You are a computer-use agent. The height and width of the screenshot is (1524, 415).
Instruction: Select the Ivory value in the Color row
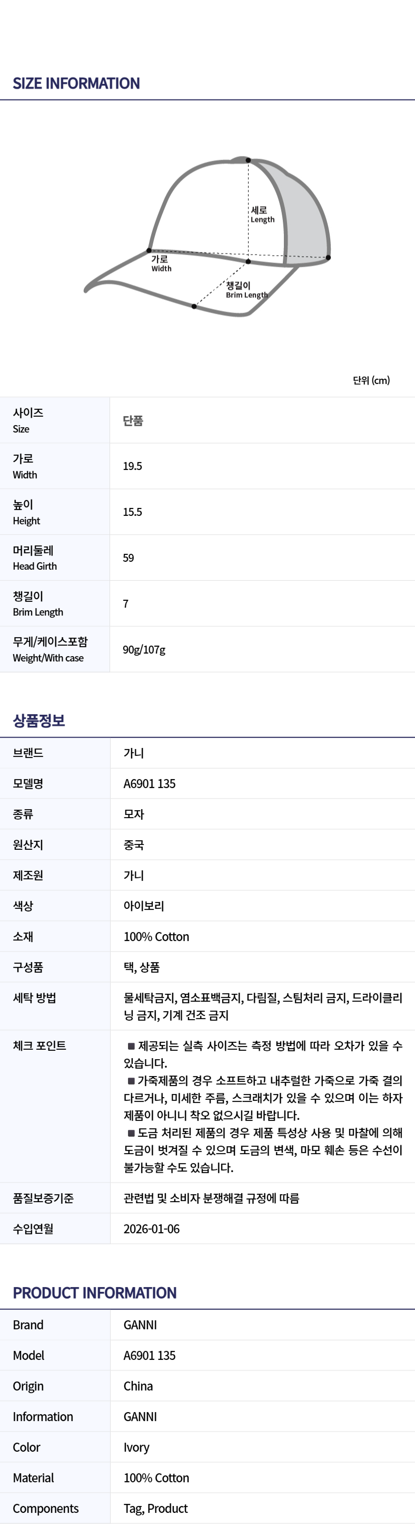[136, 1447]
